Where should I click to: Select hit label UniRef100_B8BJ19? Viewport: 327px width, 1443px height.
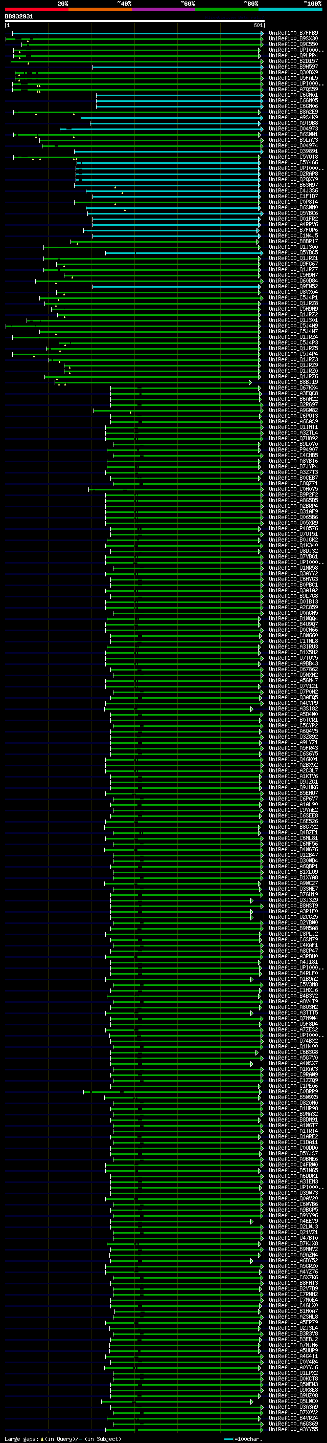click(x=293, y=382)
